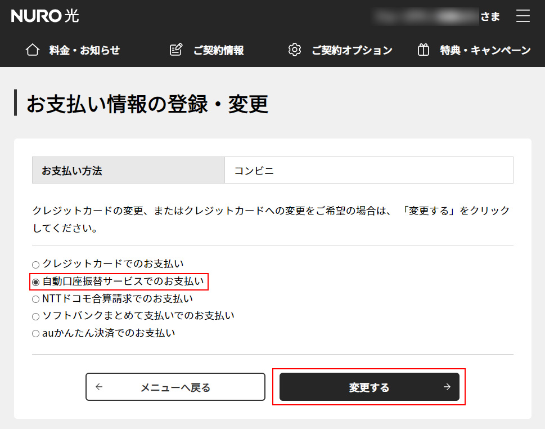Open the ご契約オプション menu
The image size is (545, 429).
(352, 50)
